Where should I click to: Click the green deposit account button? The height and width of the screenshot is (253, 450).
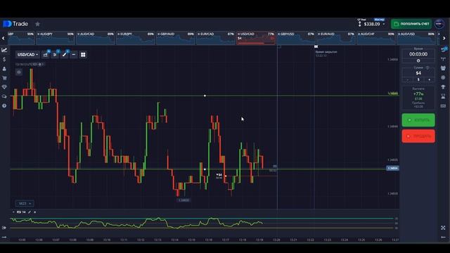pos(411,24)
